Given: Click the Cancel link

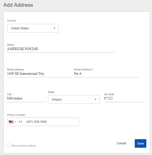Looking at the screenshot, I should click(x=121, y=143).
